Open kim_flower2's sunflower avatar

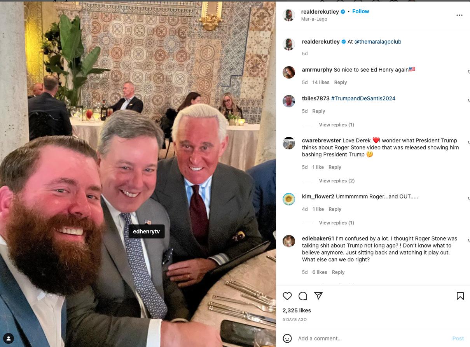click(x=289, y=199)
